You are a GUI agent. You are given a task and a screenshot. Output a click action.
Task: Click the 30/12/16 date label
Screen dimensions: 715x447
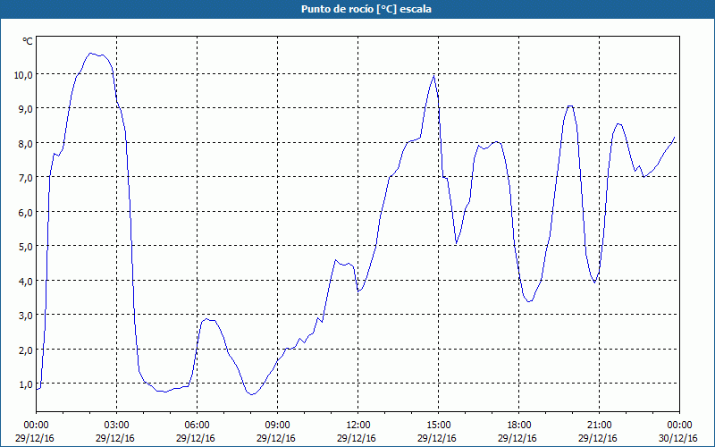click(678, 438)
